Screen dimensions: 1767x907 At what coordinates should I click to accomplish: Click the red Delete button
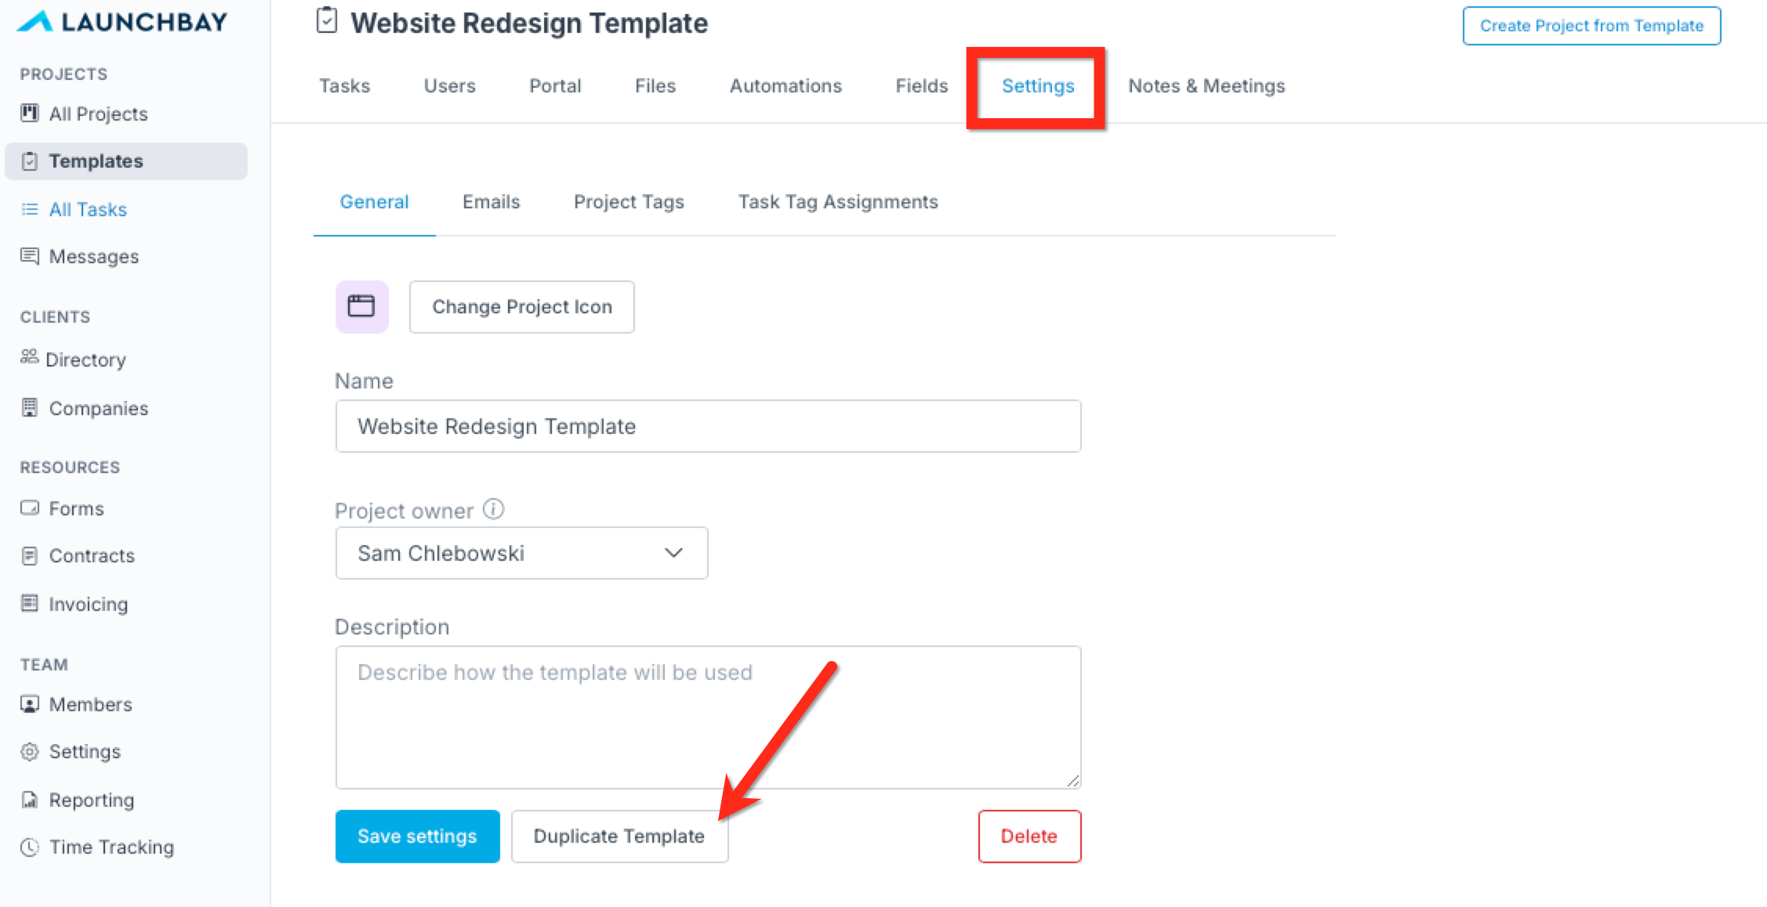click(x=1029, y=836)
